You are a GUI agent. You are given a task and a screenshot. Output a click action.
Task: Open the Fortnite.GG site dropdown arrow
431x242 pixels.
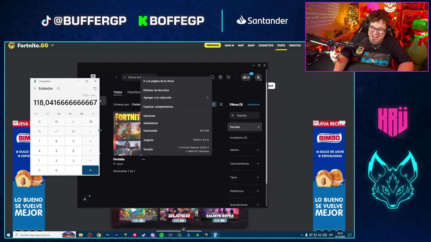click(52, 45)
